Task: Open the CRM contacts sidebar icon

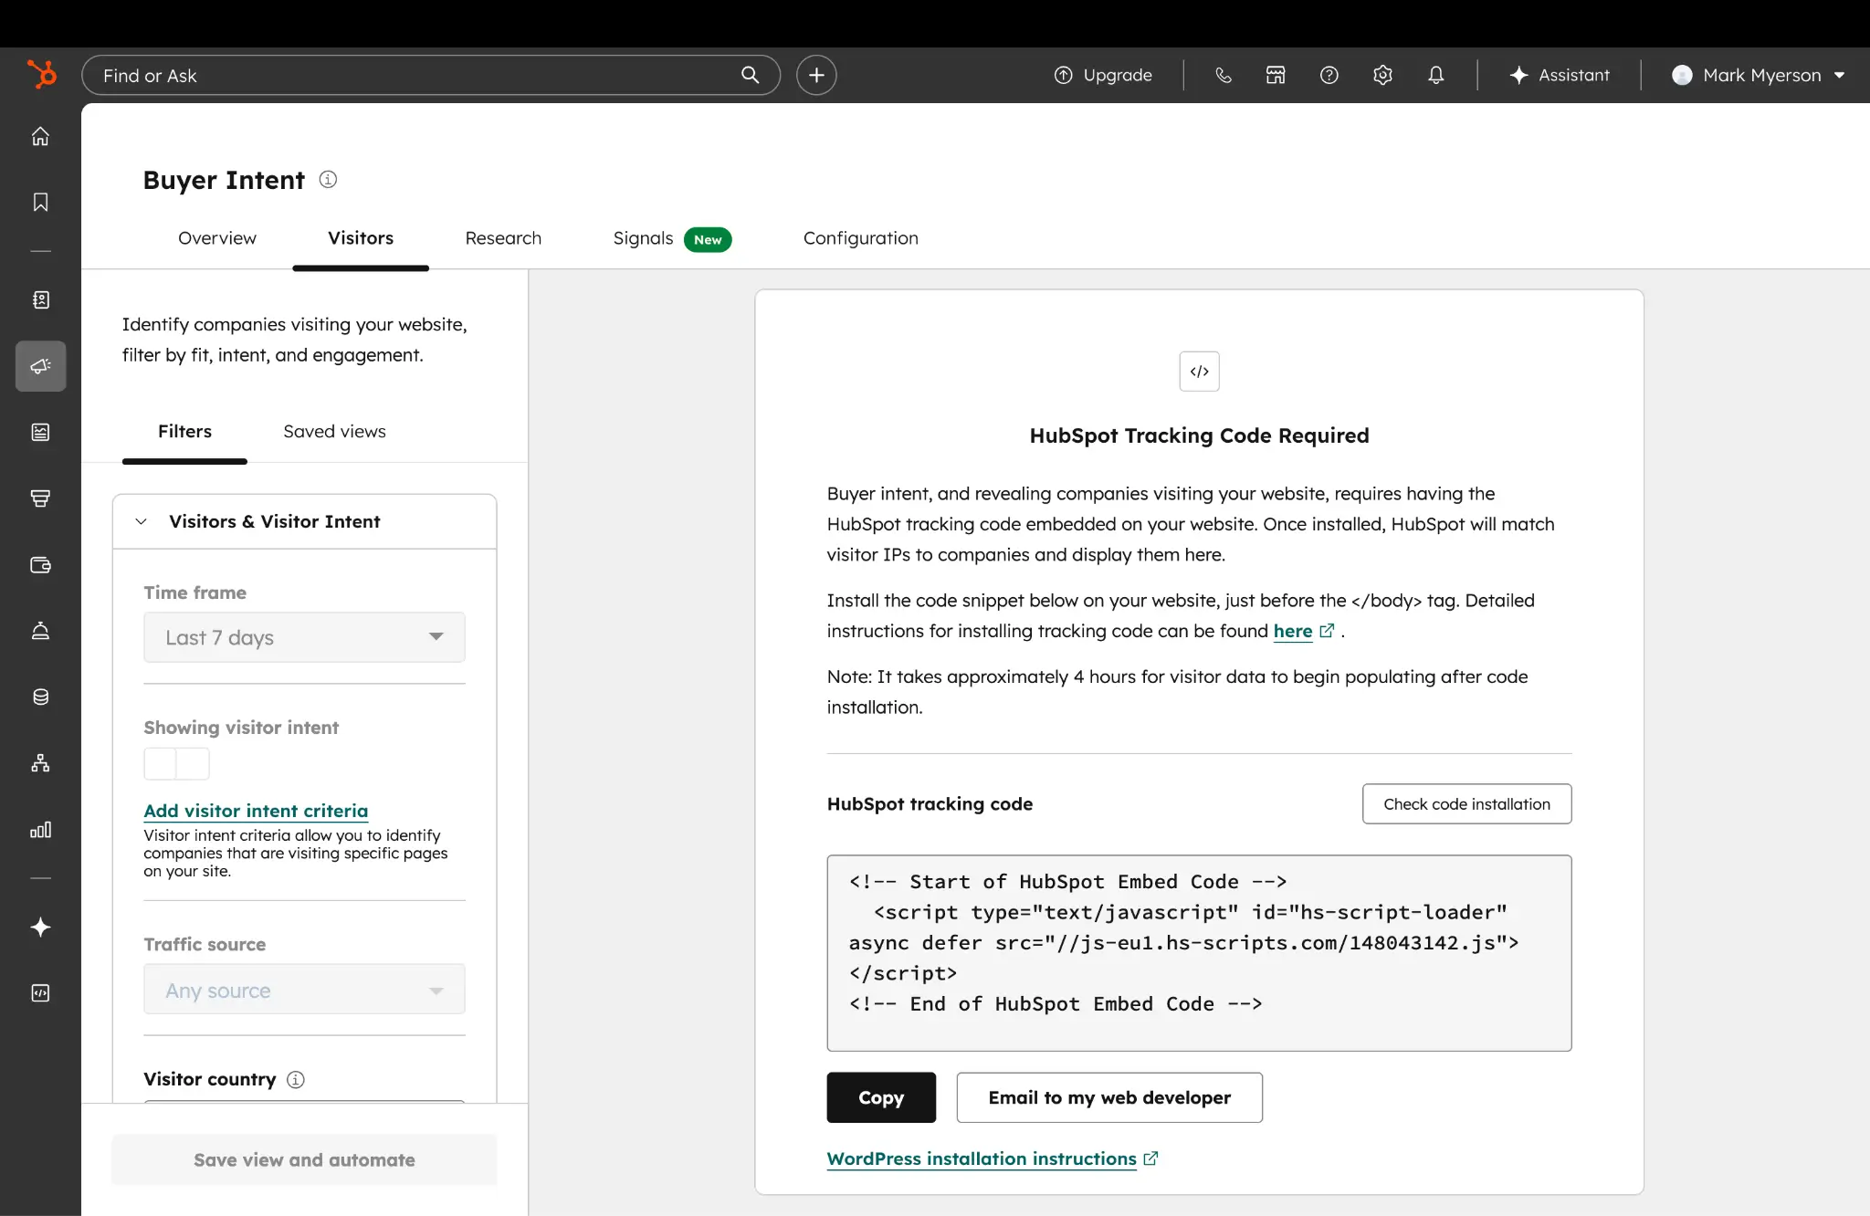Action: click(x=40, y=299)
